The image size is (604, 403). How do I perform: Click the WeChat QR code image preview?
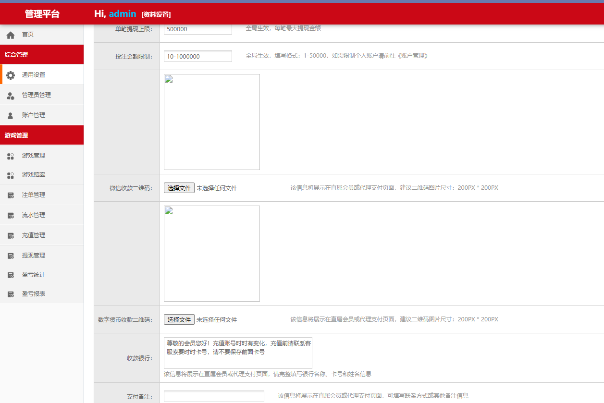tap(212, 122)
